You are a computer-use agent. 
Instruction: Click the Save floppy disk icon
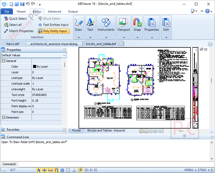click(22, 4)
